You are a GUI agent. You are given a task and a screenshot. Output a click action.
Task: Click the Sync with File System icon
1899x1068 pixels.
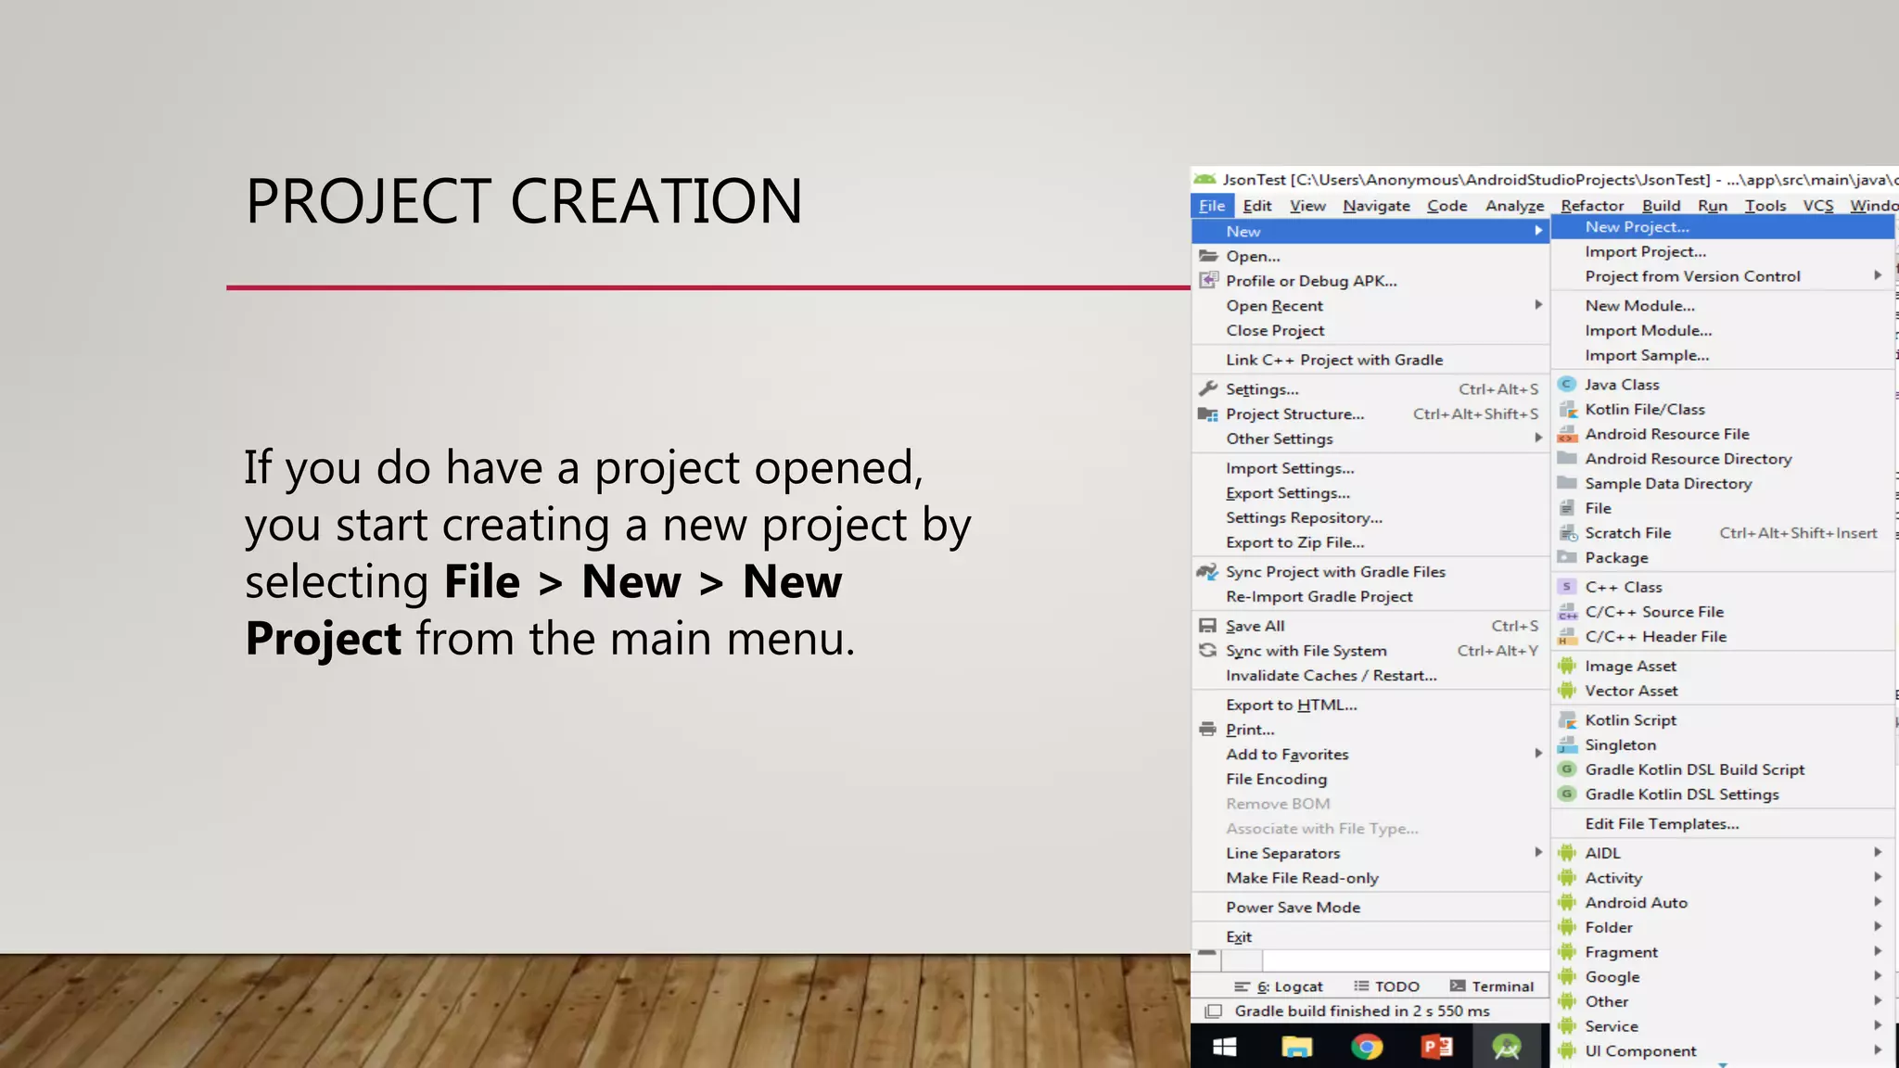[1207, 650]
